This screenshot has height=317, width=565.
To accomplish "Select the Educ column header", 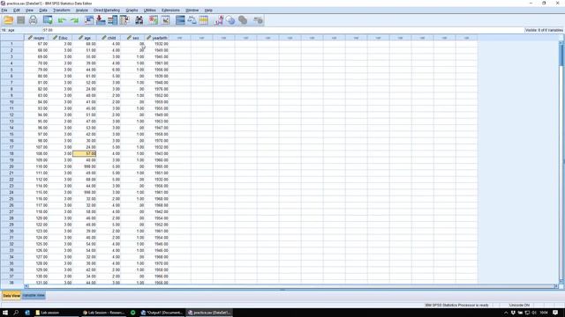I will 60,38.
